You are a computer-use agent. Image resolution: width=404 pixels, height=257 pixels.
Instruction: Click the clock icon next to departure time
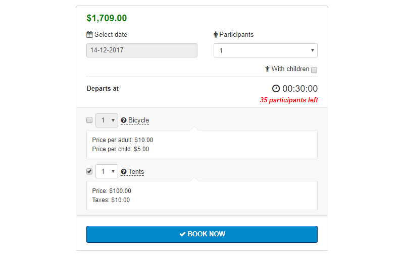[276, 89]
